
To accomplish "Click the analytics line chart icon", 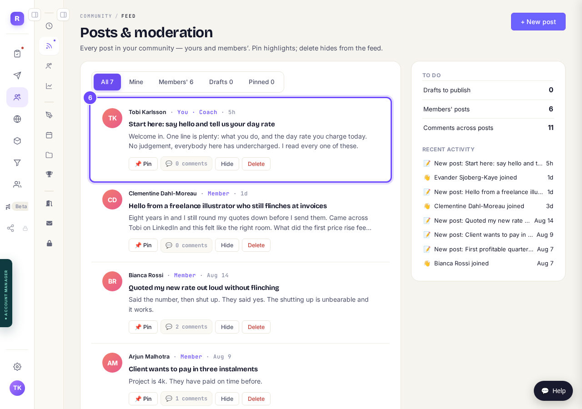I will (49, 86).
